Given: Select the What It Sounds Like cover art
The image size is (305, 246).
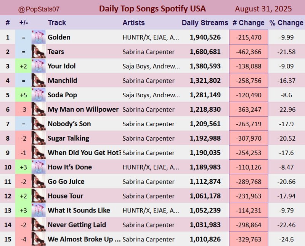Looking at the screenshot, I should coord(39,210).
